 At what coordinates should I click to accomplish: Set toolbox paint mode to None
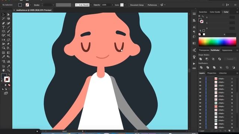tap(9, 85)
